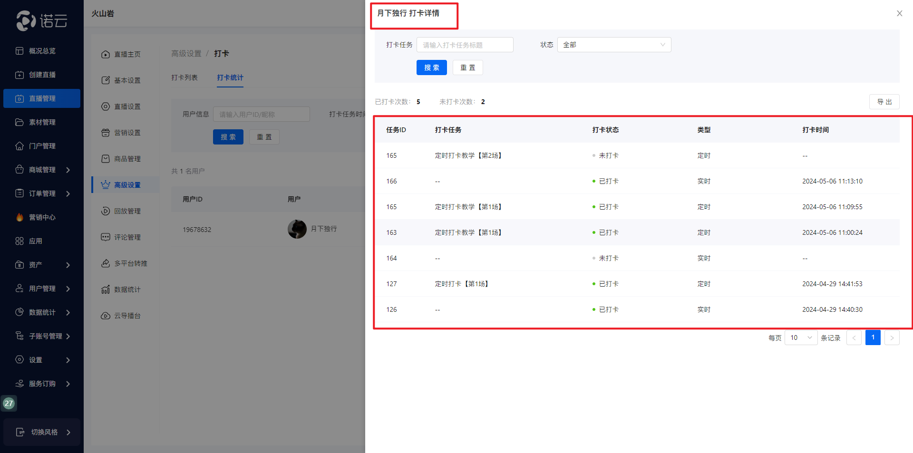Click the 打卡任务 title input field
Viewport: 913px width, 453px height.
pos(465,45)
